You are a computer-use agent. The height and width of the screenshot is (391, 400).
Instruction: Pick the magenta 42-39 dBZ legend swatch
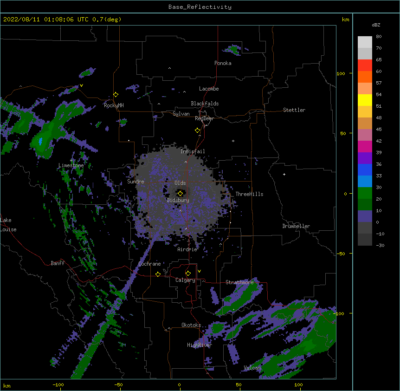365,146
